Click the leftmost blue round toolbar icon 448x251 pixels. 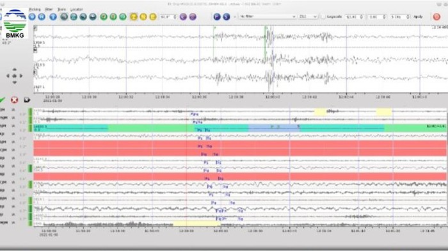(32, 17)
